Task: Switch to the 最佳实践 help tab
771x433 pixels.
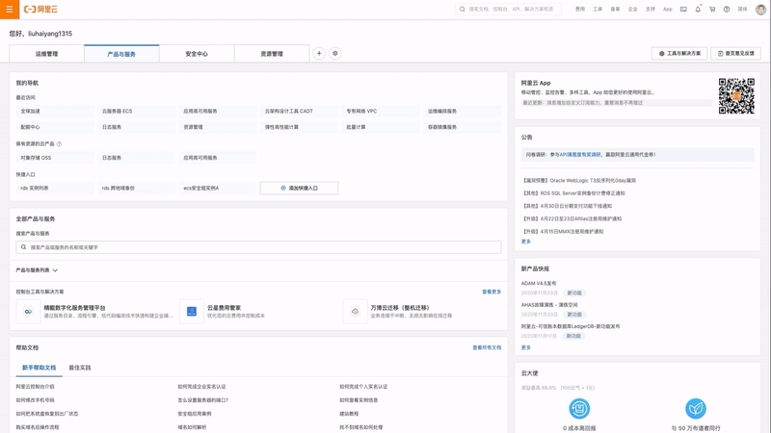Action: [80, 368]
